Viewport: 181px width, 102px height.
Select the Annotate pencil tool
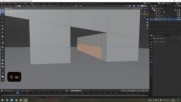[x=3, y=33]
